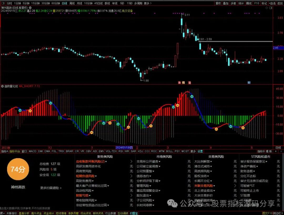
Task: Add stock via +自选 button
Action: tap(272, 3)
